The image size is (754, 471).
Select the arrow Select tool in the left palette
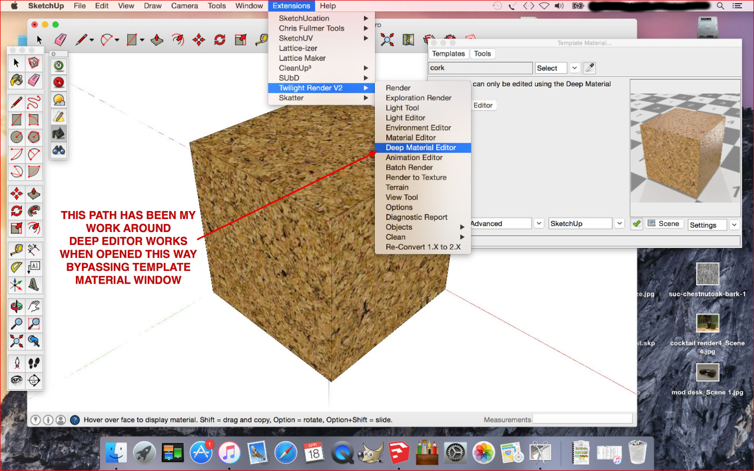coord(17,64)
